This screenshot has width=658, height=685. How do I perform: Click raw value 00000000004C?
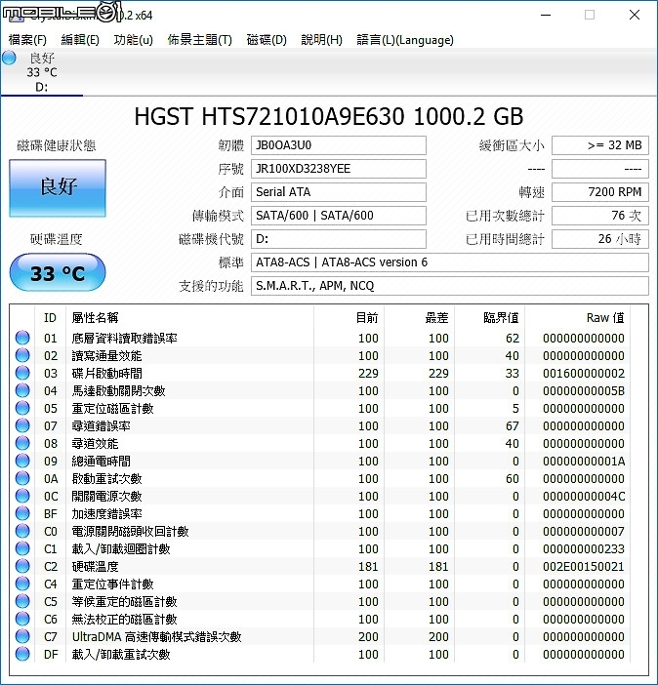(584, 497)
